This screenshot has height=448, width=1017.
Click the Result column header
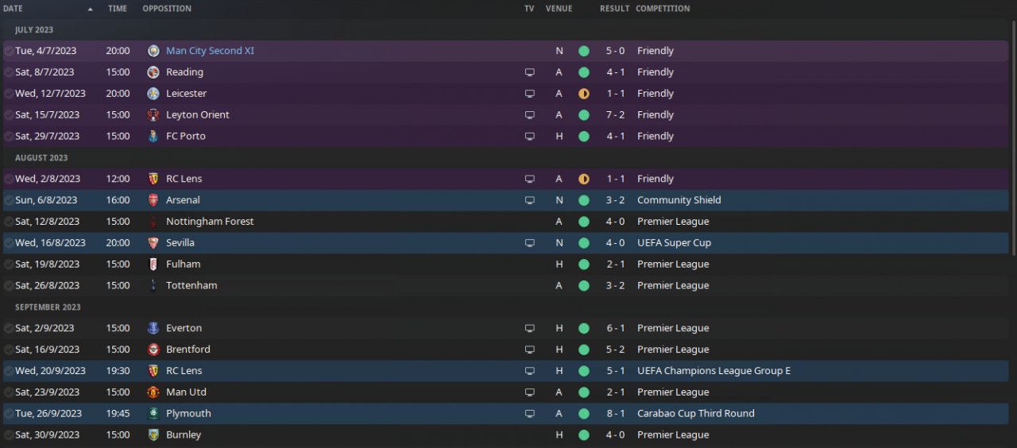coord(614,9)
